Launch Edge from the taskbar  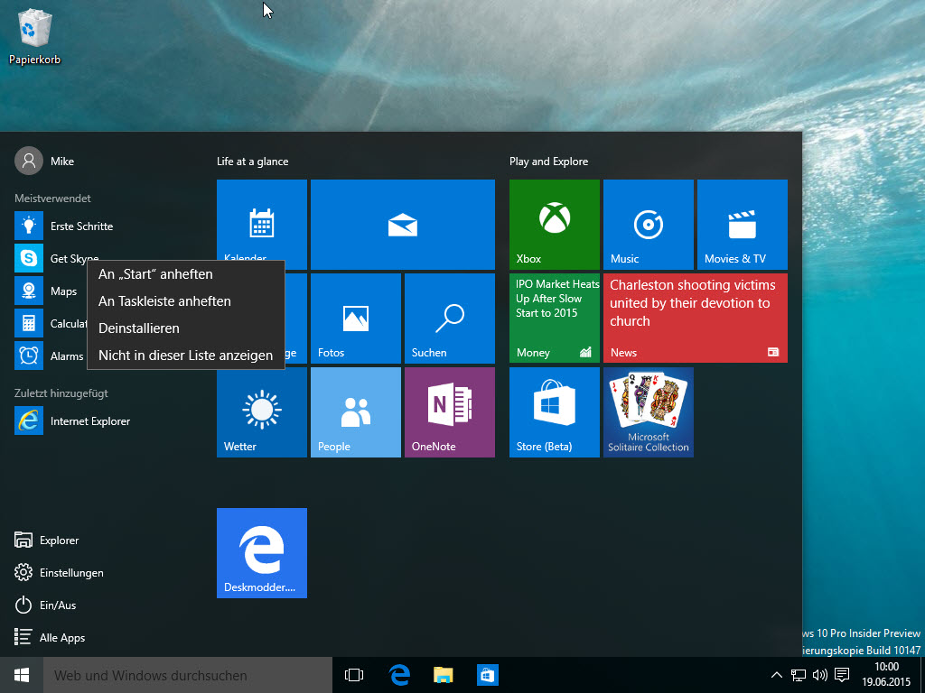pyautogui.click(x=399, y=675)
